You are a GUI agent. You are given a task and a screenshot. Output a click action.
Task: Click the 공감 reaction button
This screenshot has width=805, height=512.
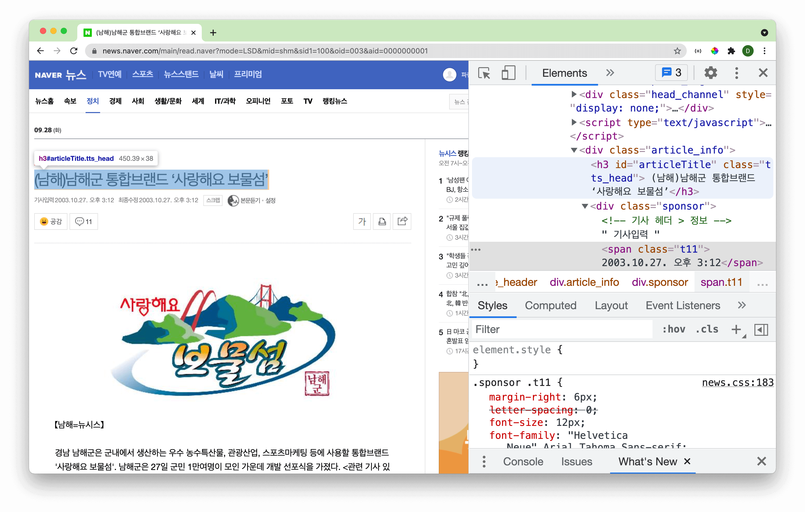pos(51,222)
